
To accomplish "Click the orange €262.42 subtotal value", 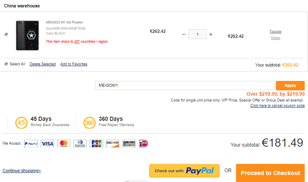I will pyautogui.click(x=290, y=65).
